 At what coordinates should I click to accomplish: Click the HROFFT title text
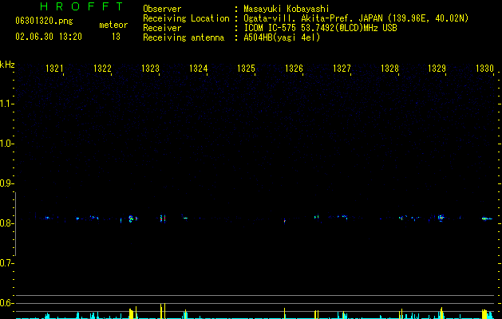[82, 6]
